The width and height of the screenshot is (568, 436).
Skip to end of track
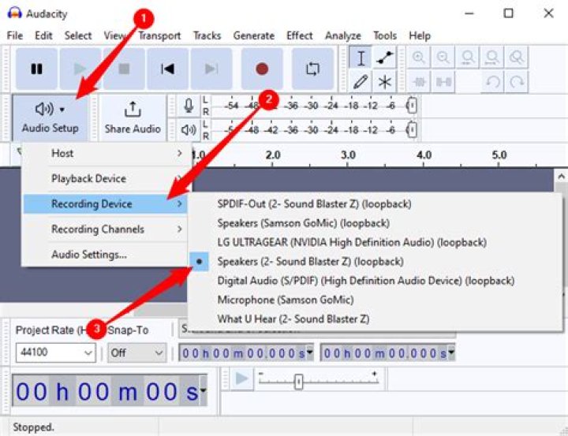[x=211, y=69]
